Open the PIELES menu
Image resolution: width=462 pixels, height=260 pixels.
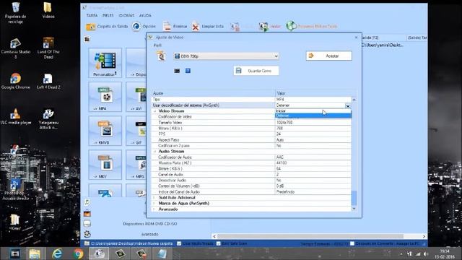tap(108, 15)
